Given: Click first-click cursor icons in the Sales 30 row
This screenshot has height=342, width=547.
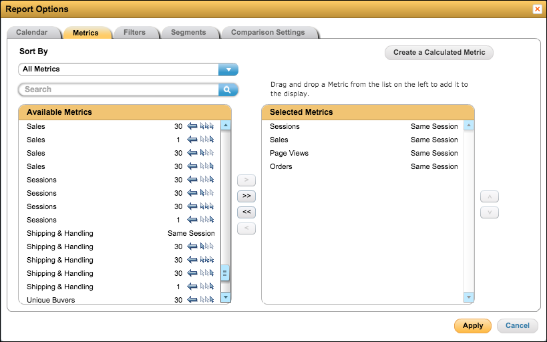Looking at the screenshot, I should coord(207,153).
